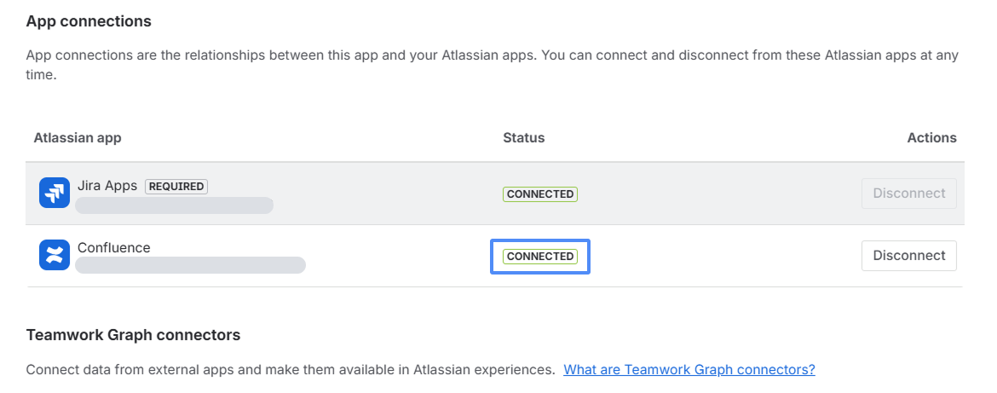Click the Teamwork Graph connectors heading
The height and width of the screenshot is (393, 997).
pos(133,335)
